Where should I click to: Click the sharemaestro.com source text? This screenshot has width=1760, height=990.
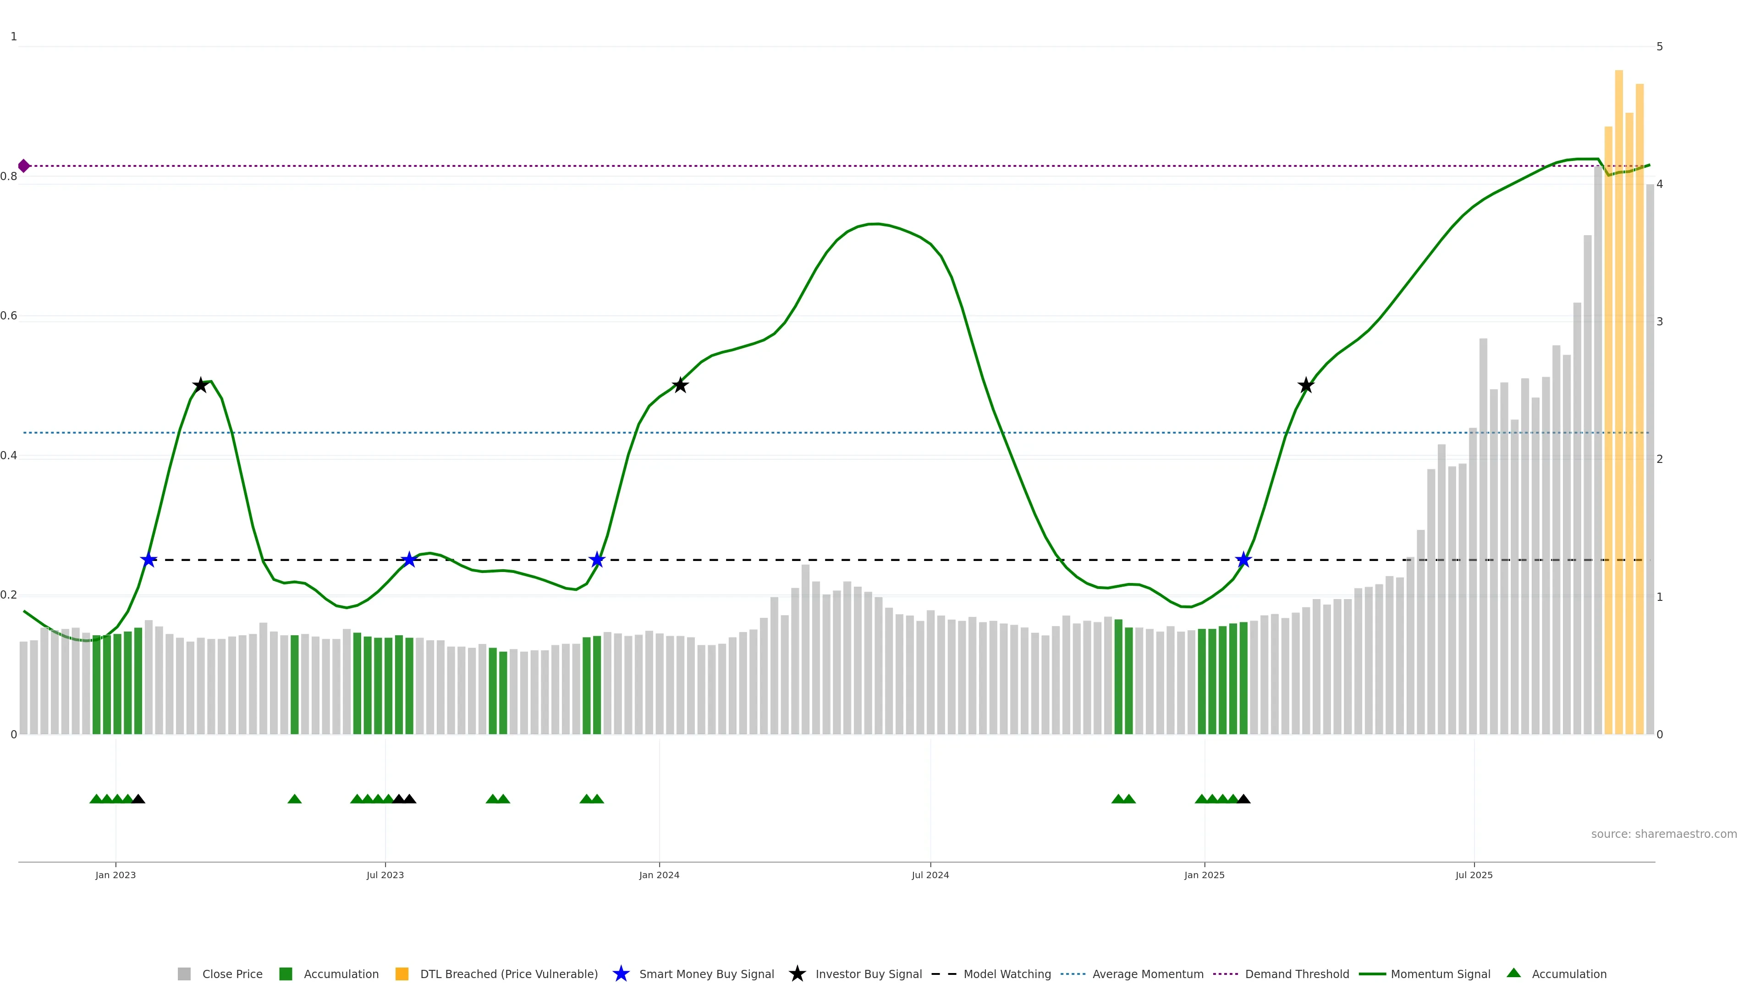(x=1664, y=834)
